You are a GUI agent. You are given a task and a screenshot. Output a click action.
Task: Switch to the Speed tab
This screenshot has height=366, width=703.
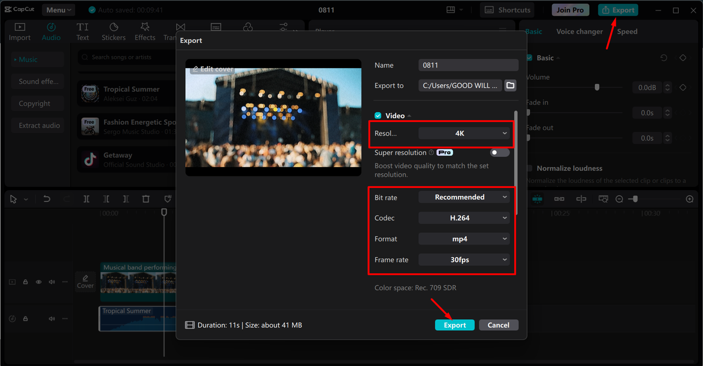pyautogui.click(x=627, y=31)
